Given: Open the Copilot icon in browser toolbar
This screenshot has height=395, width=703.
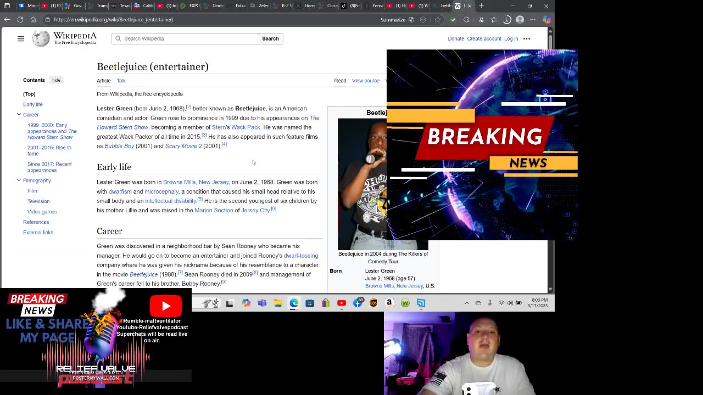Looking at the screenshot, I should (546, 20).
